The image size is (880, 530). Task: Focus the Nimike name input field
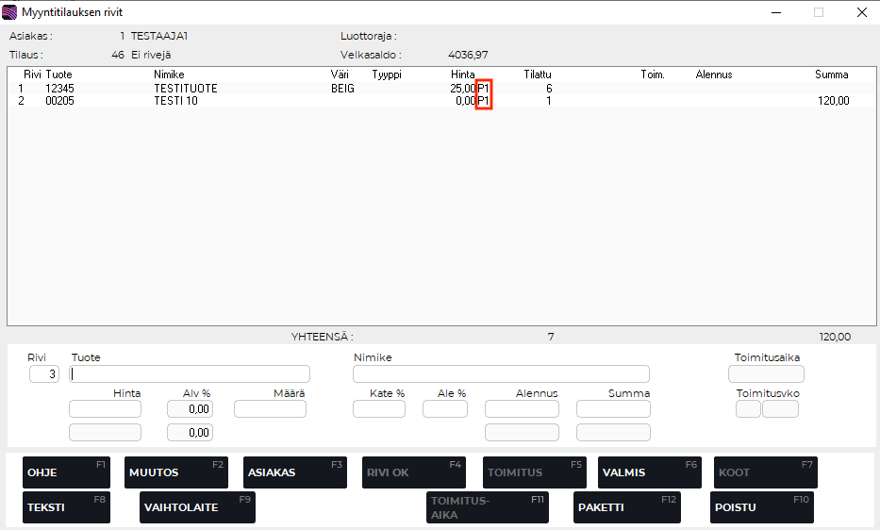(501, 373)
